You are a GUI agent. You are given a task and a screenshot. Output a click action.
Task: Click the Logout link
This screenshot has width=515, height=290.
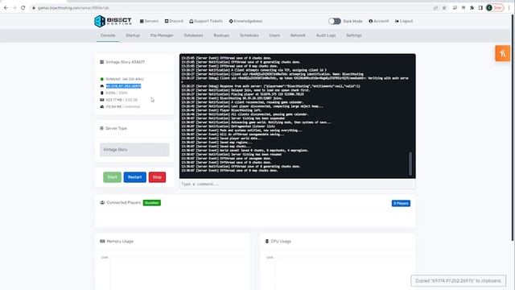click(x=404, y=21)
